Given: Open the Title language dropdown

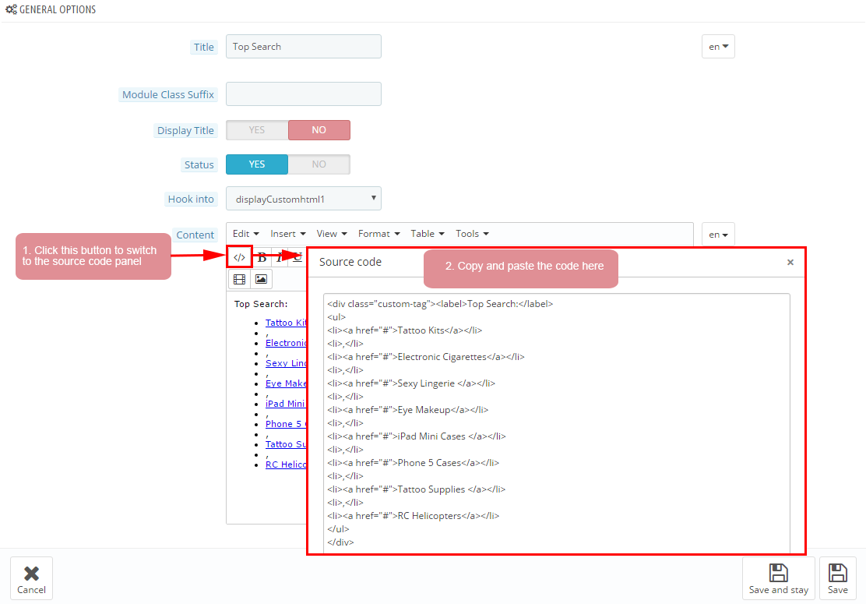Looking at the screenshot, I should click(x=718, y=47).
